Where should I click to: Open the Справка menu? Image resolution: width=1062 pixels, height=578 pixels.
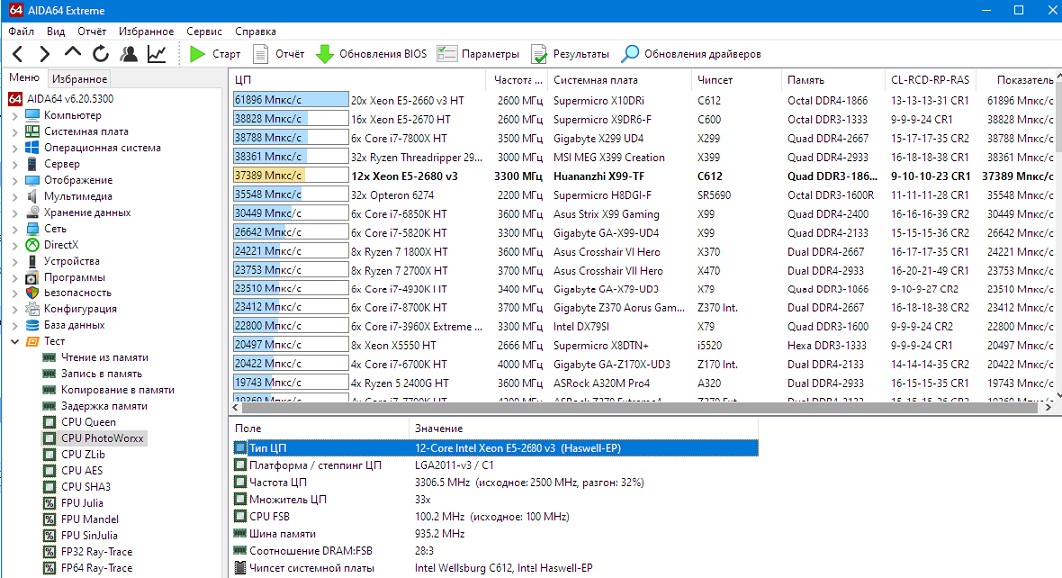click(255, 31)
